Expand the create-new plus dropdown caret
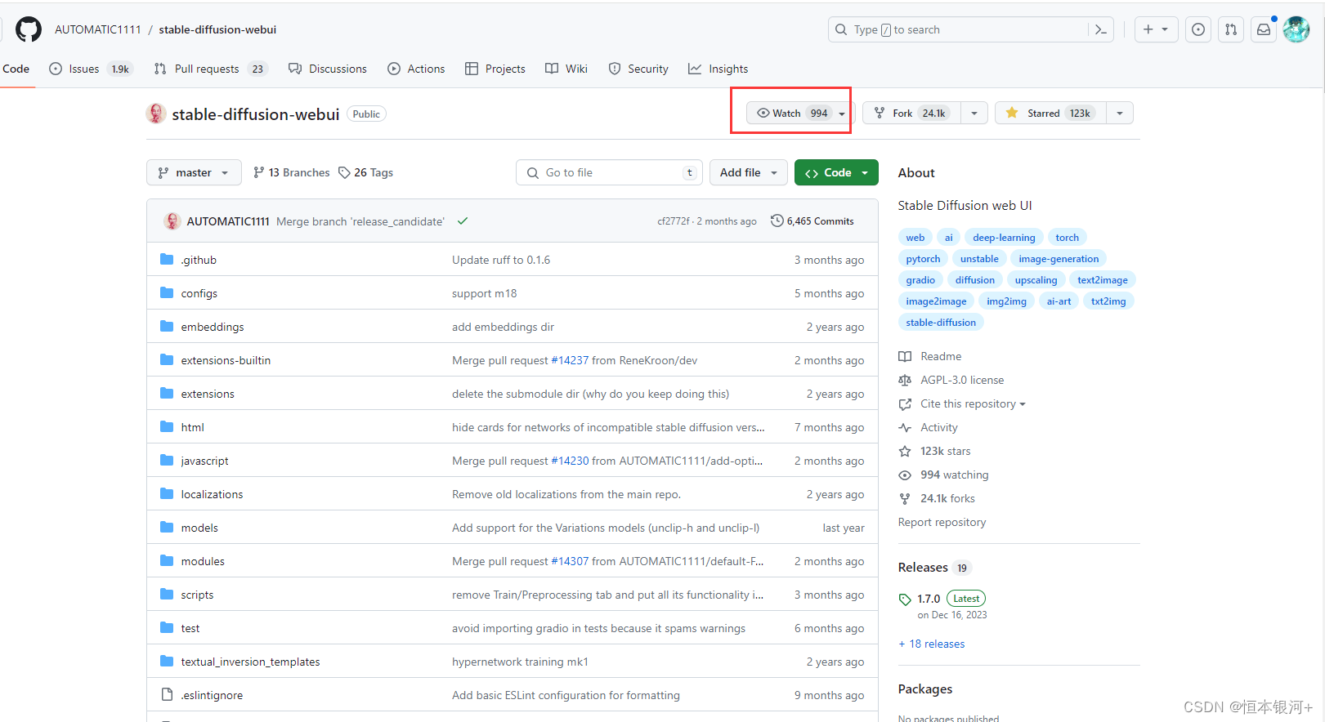The image size is (1325, 722). coord(1165,29)
